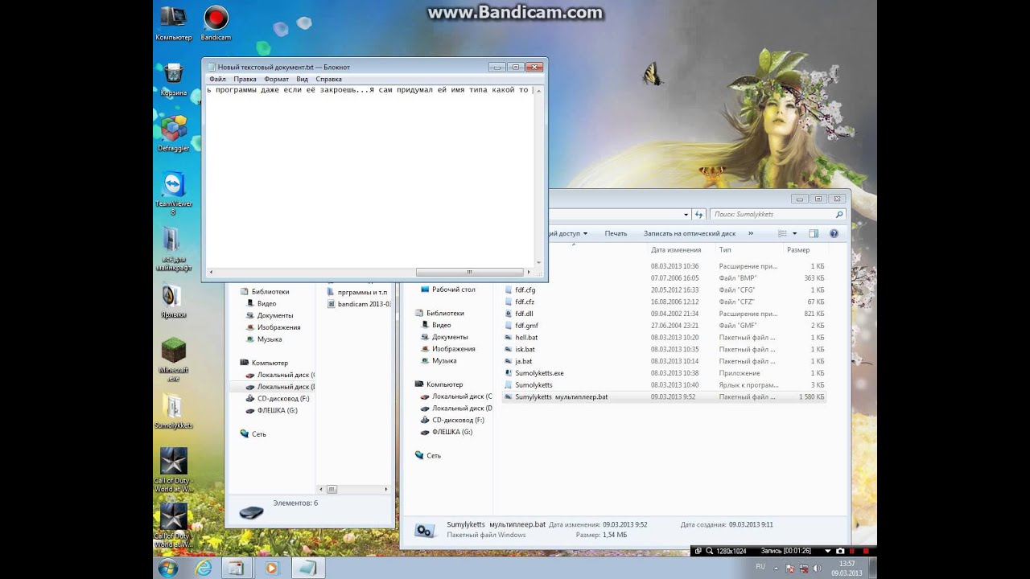
Task: Open the help icon in Explorer toolbar
Action: [x=834, y=233]
